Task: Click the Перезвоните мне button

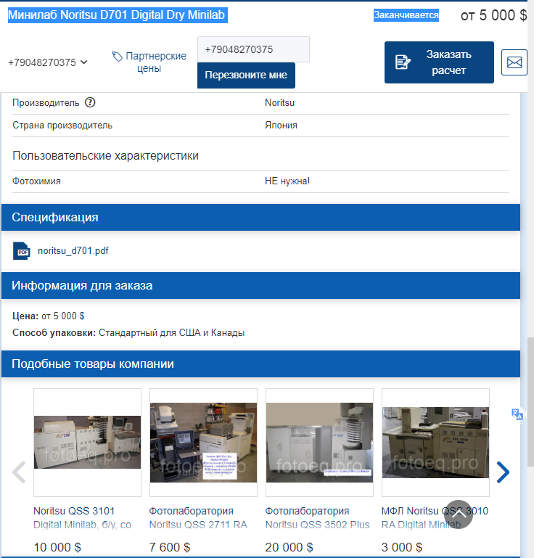Action: [246, 75]
